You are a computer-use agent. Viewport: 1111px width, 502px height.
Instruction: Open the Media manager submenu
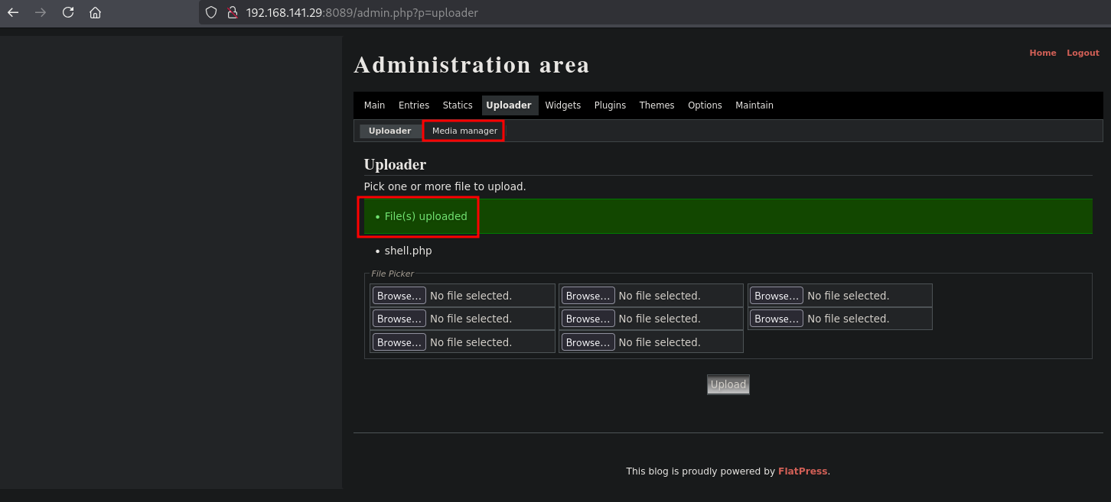(x=464, y=131)
